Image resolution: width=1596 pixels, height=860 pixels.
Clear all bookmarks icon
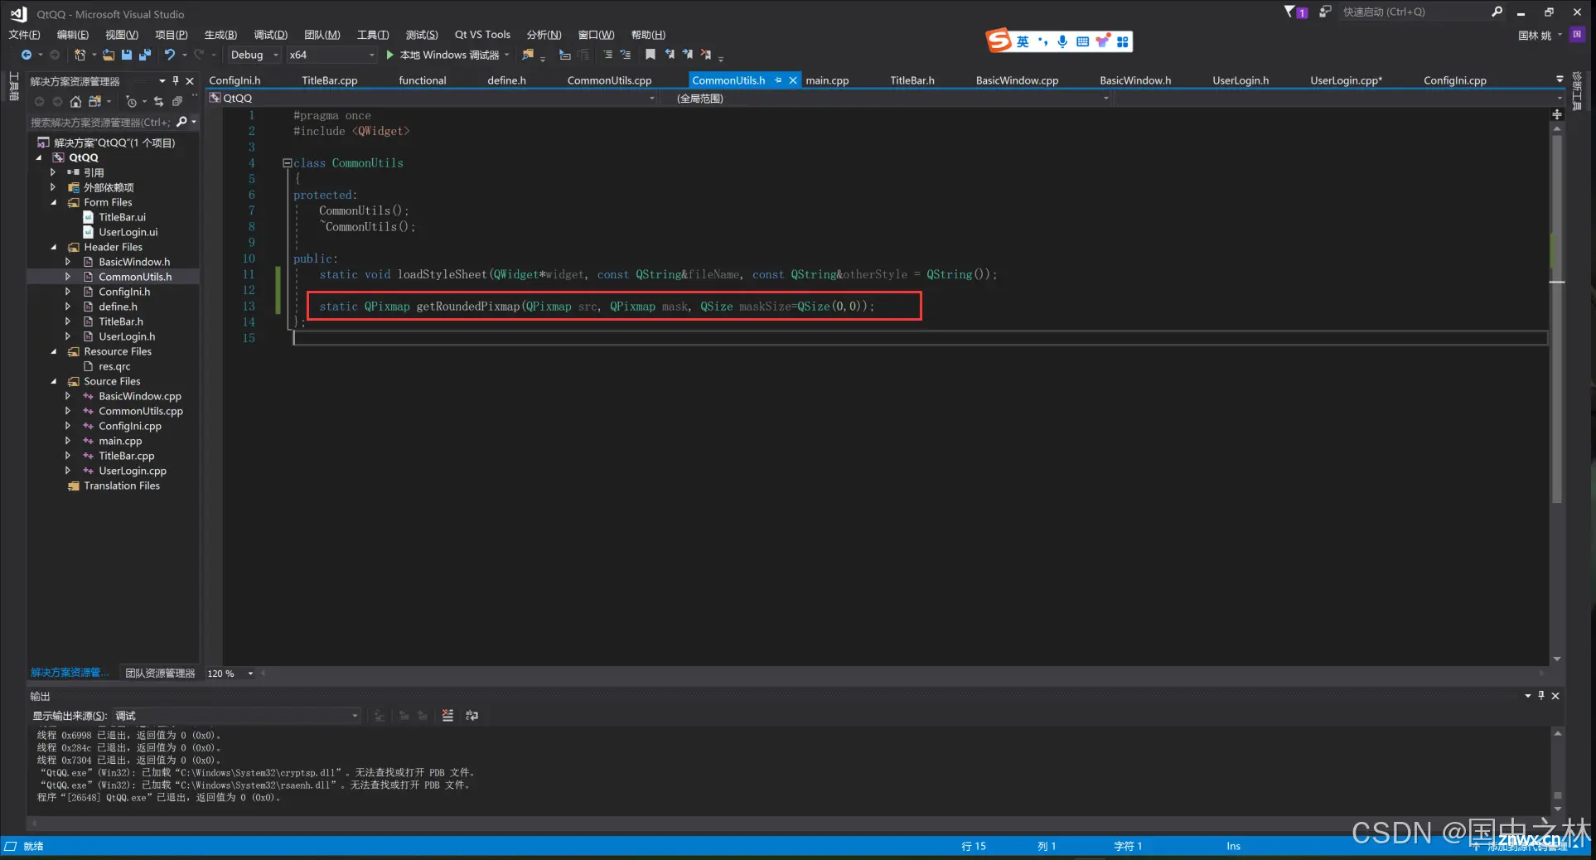point(706,55)
